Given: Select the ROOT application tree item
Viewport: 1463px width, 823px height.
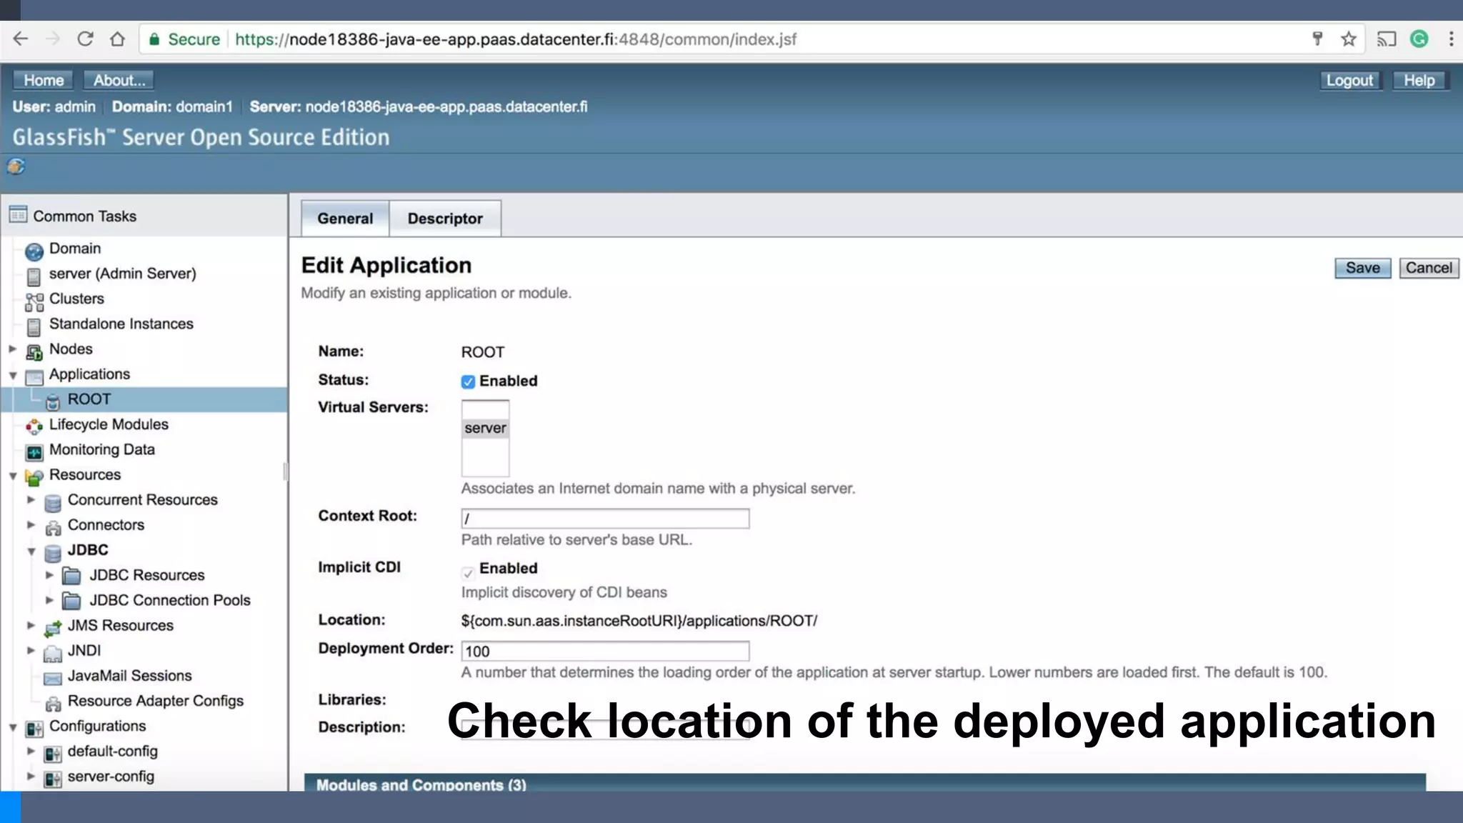Looking at the screenshot, I should point(89,399).
